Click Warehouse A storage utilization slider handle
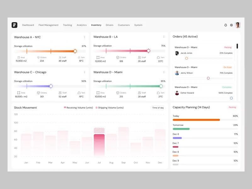 [75, 51]
